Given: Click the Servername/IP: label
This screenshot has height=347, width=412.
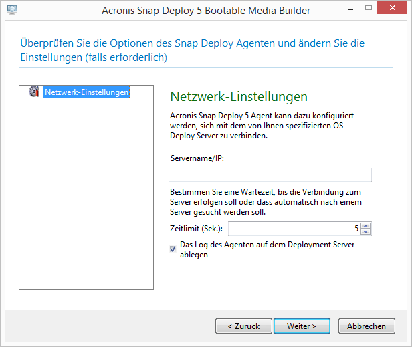Looking at the screenshot, I should click(x=197, y=158).
